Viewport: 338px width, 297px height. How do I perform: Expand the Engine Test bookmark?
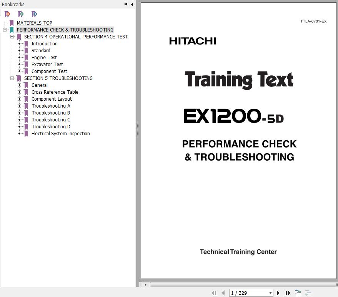19,57
